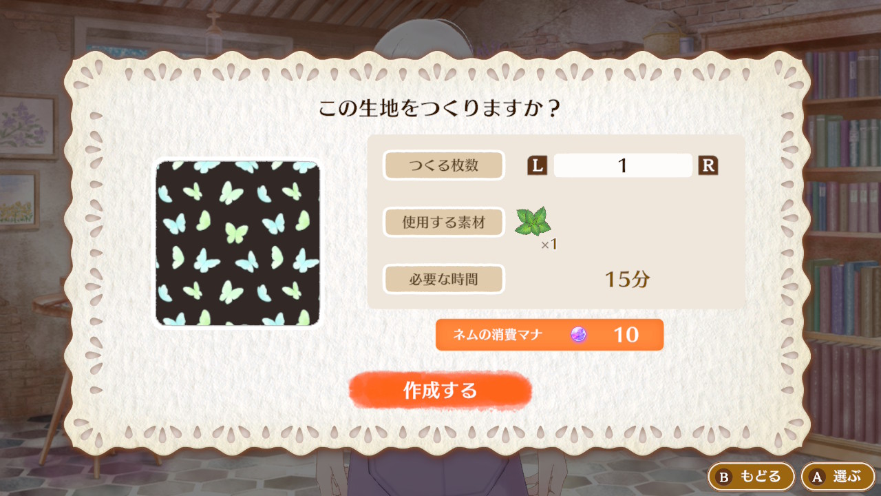The height and width of the screenshot is (496, 881).
Task: Click the ×1 material count
Action: click(549, 245)
